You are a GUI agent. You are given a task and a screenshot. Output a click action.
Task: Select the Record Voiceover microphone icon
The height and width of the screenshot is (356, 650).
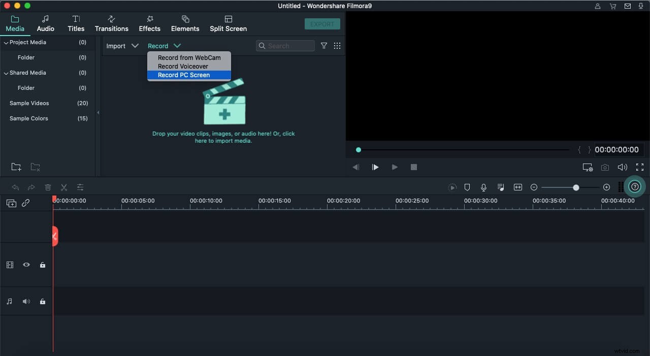click(483, 187)
